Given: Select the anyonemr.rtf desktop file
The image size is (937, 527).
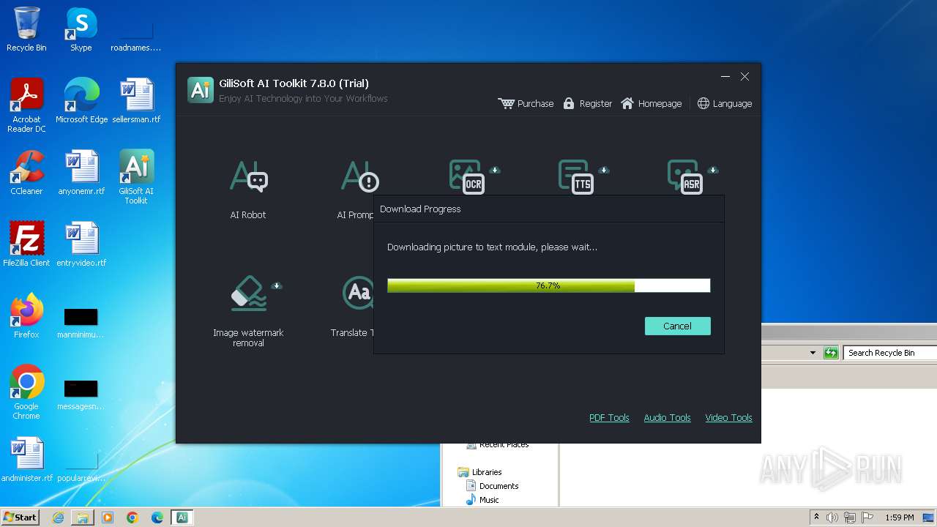Looking at the screenshot, I should pos(81,172).
